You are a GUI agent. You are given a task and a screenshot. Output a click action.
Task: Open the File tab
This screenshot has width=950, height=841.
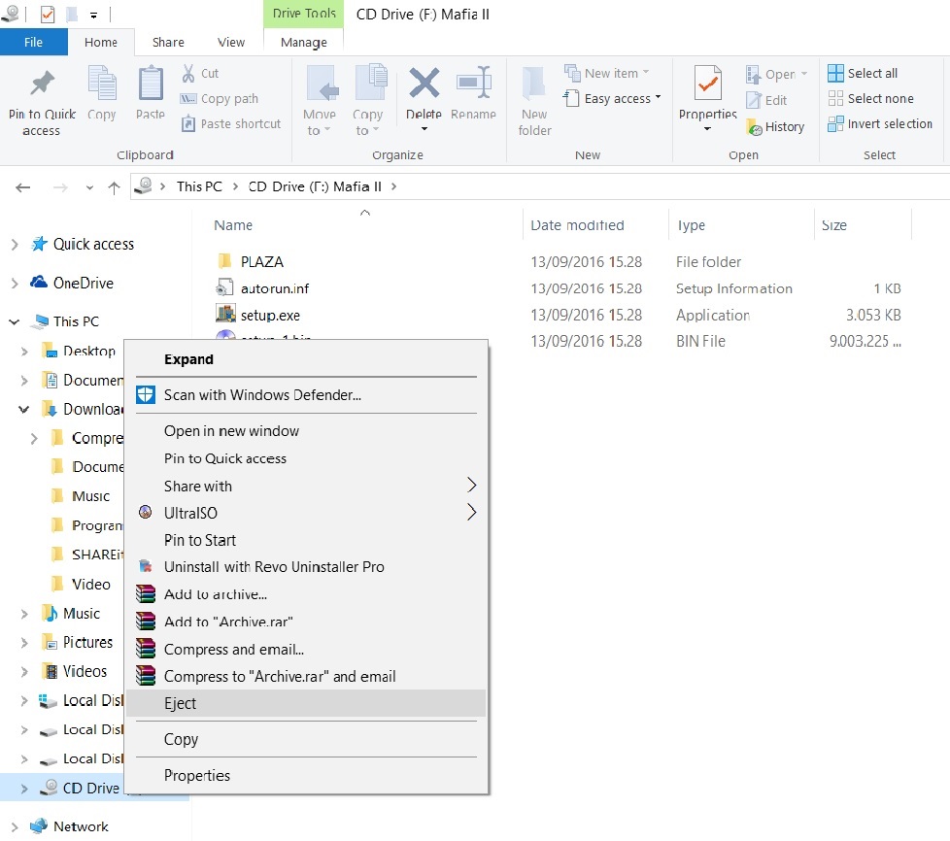33,43
